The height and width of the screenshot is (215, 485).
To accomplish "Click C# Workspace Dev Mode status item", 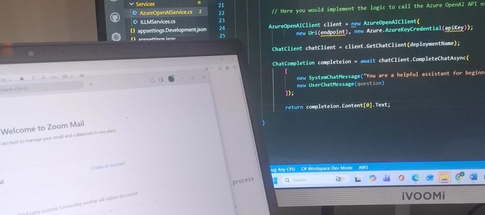I will coord(327,168).
